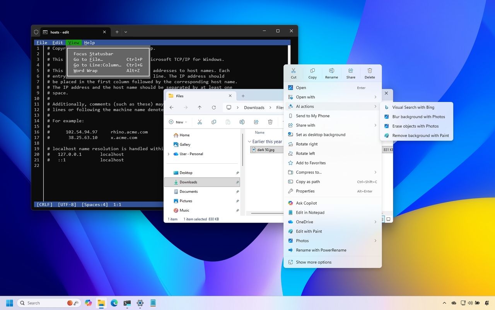Unpin Downloads from the quick access sidebar
495x310 pixels.
pos(237,182)
